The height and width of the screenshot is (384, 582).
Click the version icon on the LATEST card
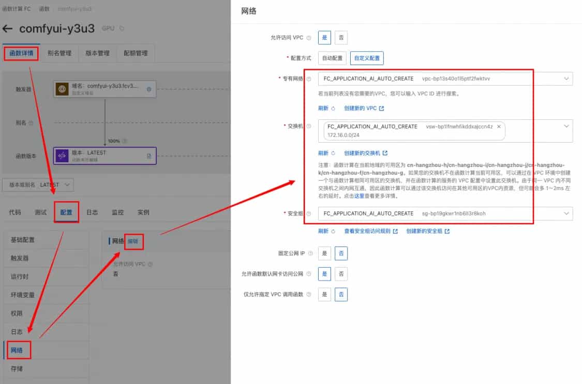pos(63,154)
